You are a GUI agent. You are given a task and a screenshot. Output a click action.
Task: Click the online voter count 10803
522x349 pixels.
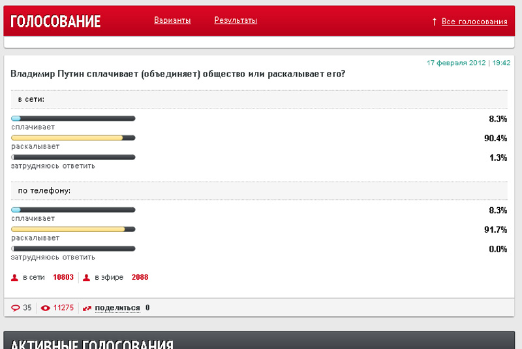coord(63,277)
